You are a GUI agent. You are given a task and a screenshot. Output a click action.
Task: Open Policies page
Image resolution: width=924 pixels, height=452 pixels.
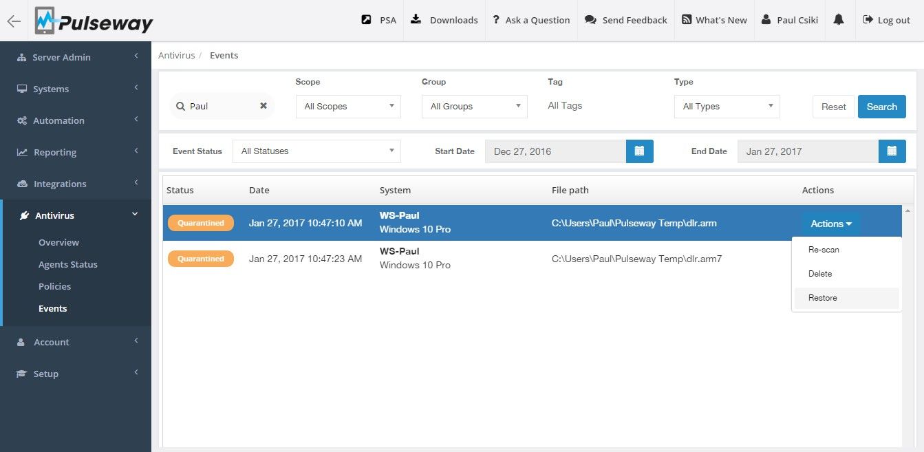(x=54, y=286)
